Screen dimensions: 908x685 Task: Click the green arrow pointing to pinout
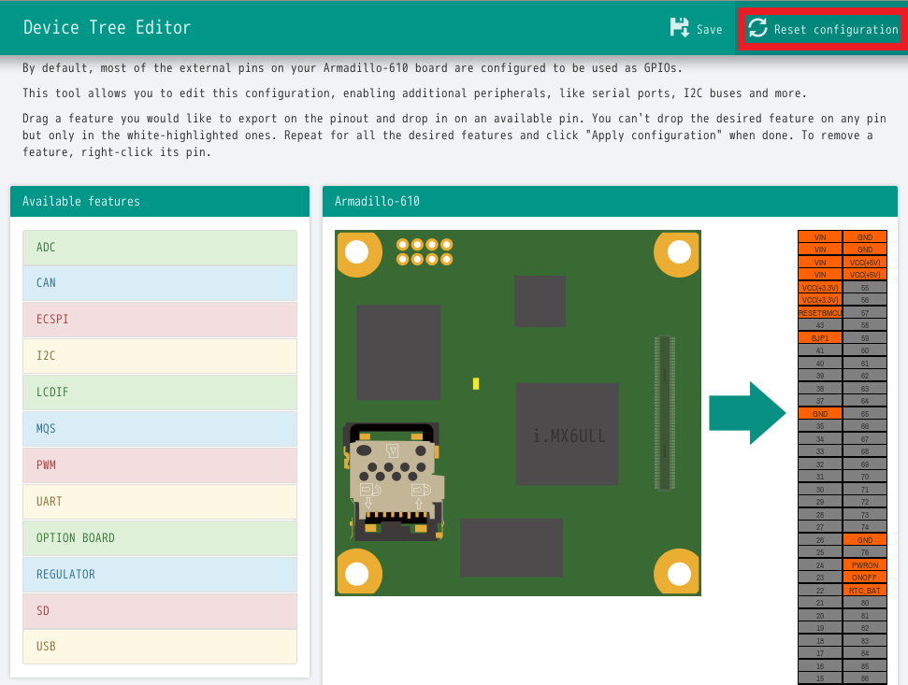(x=746, y=412)
